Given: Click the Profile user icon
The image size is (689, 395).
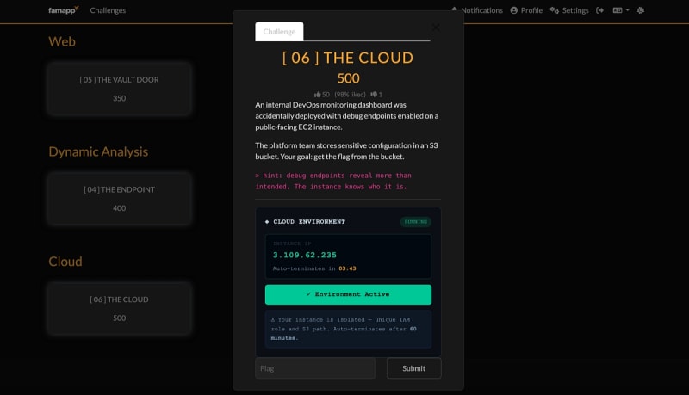Looking at the screenshot, I should [x=513, y=10].
